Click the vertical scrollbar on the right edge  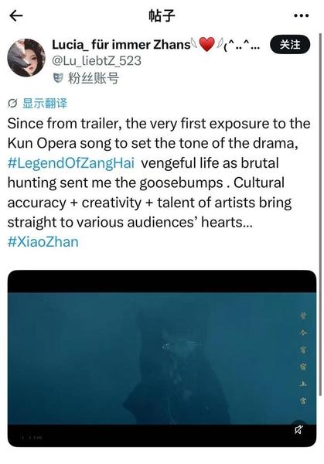(320, 214)
